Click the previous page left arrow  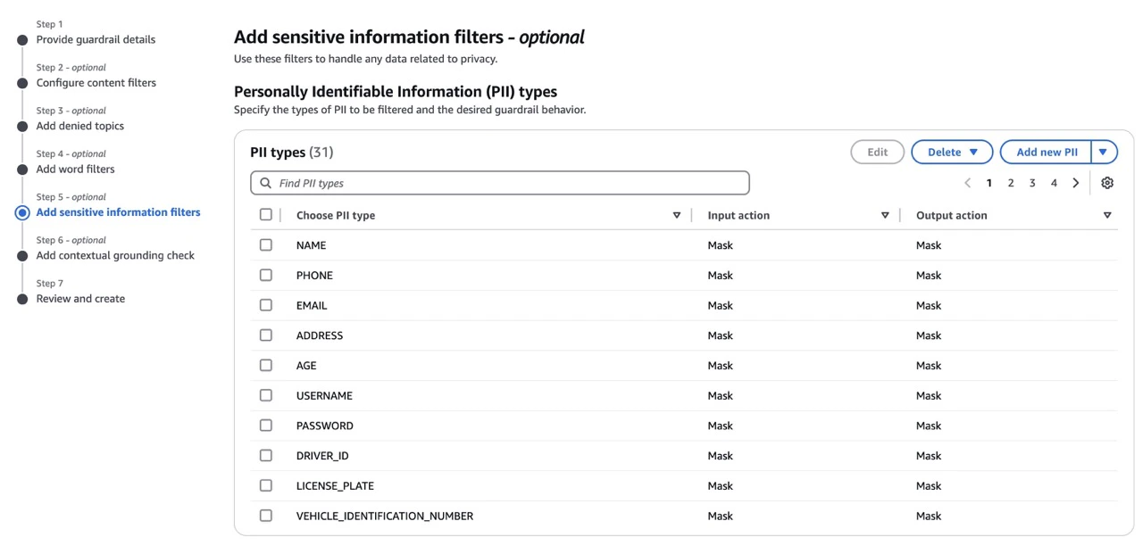[x=967, y=182]
